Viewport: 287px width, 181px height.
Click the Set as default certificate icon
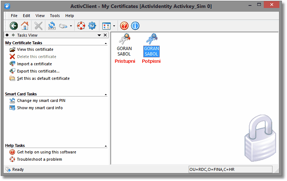point(12,78)
